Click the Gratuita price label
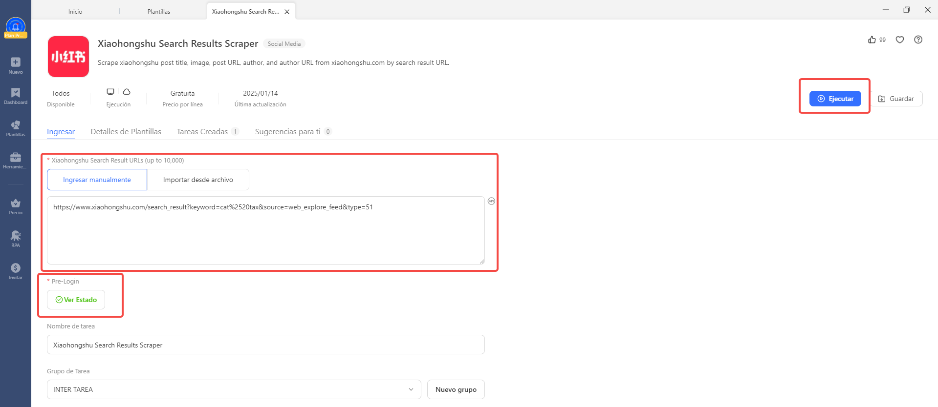Image resolution: width=938 pixels, height=407 pixels. pyautogui.click(x=182, y=93)
